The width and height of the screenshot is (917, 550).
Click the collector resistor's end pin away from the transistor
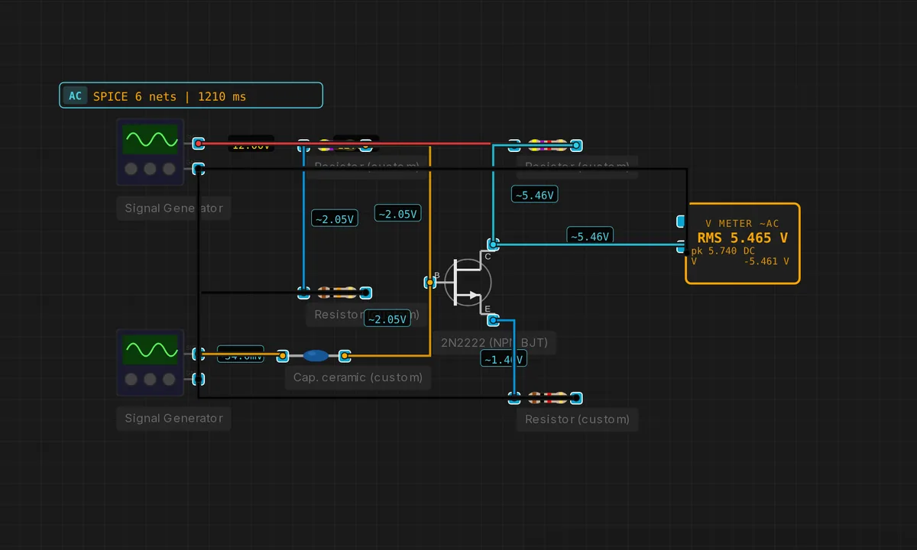577,145
